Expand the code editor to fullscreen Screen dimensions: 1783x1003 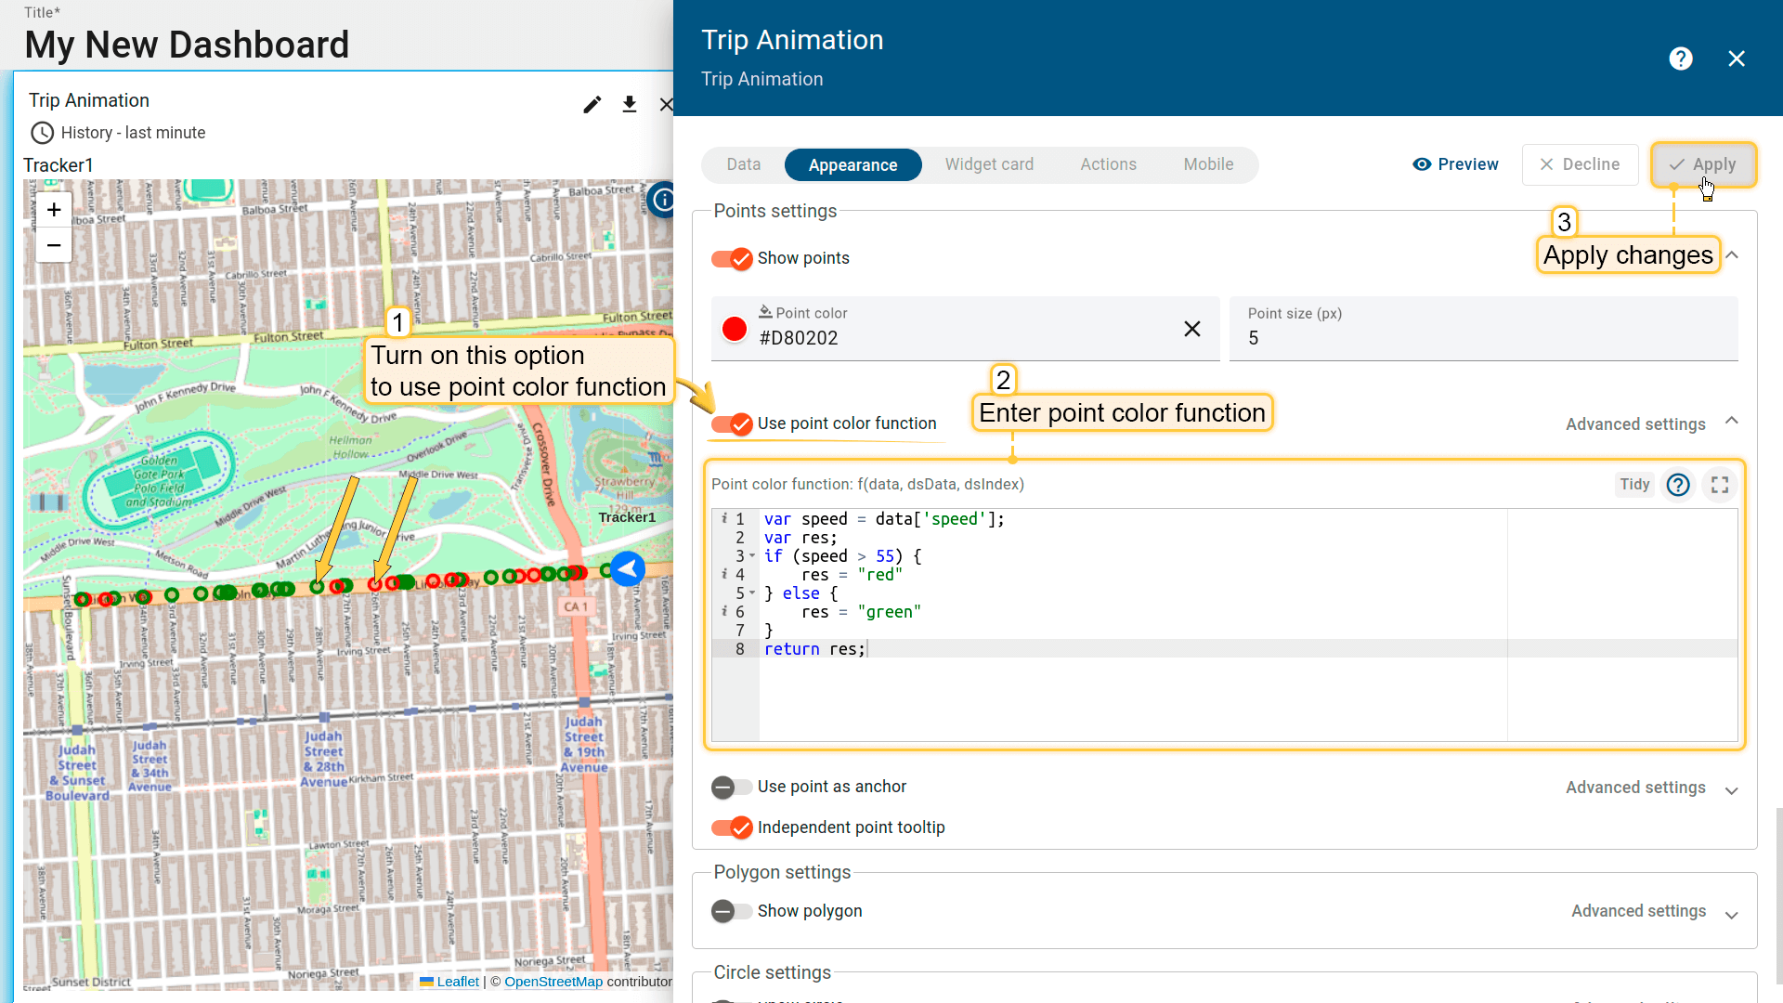pyautogui.click(x=1720, y=485)
